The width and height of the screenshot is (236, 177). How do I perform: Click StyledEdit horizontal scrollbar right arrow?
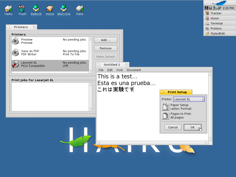coord(207,142)
